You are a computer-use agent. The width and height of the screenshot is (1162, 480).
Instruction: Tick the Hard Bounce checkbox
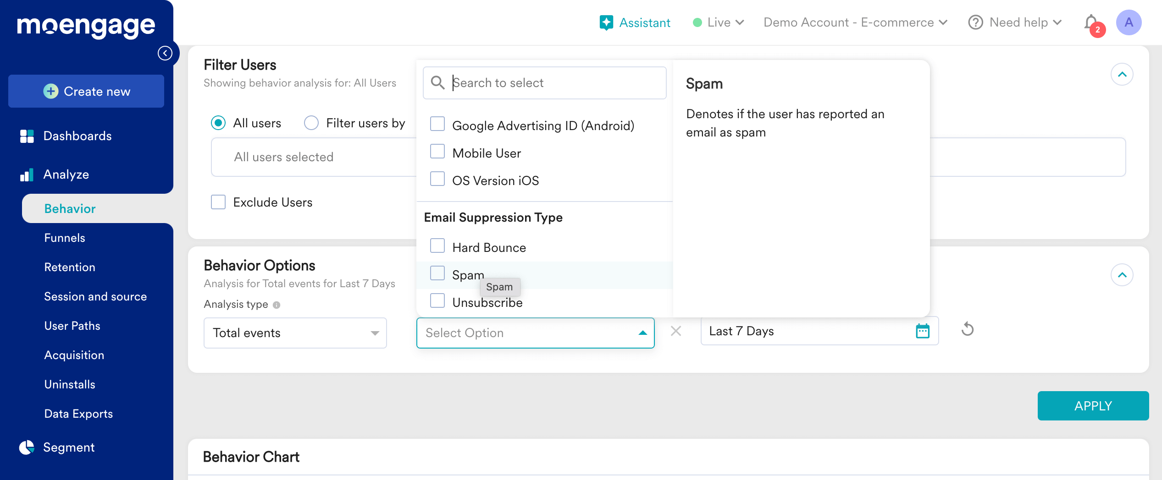pos(437,246)
